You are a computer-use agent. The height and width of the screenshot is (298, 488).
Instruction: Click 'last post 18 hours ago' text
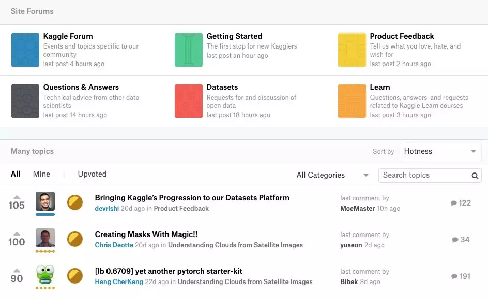coord(238,115)
